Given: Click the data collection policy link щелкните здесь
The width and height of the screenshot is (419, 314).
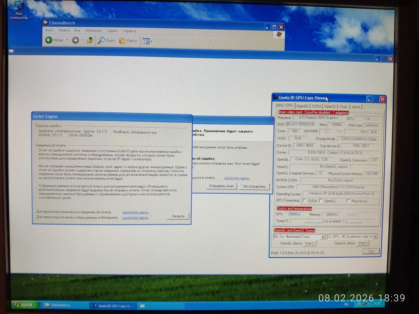Looking at the screenshot, I should click(136, 218).
